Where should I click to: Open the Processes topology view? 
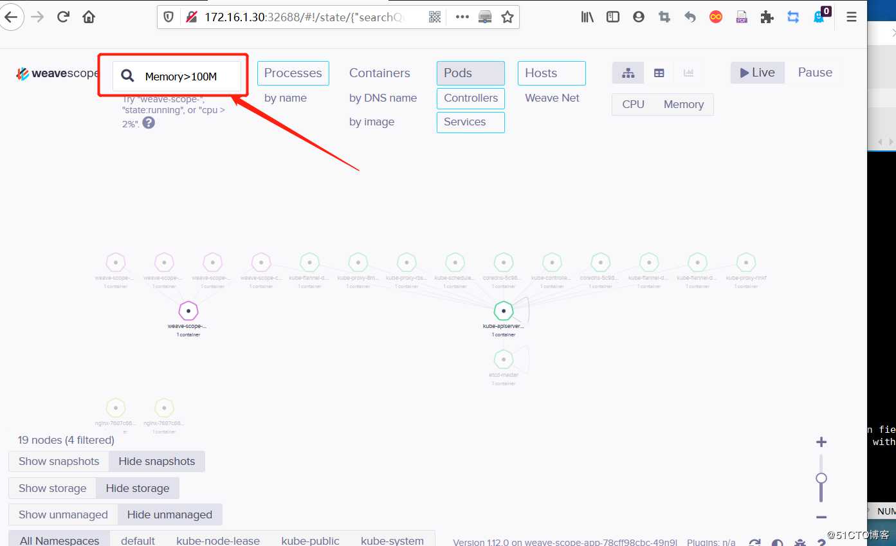click(x=293, y=73)
